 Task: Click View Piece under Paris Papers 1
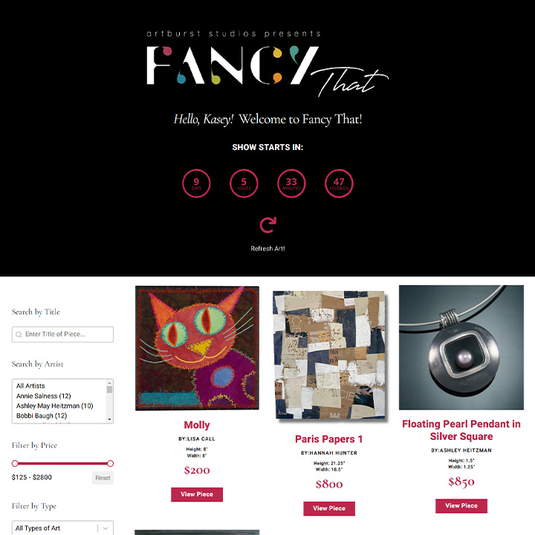[329, 508]
